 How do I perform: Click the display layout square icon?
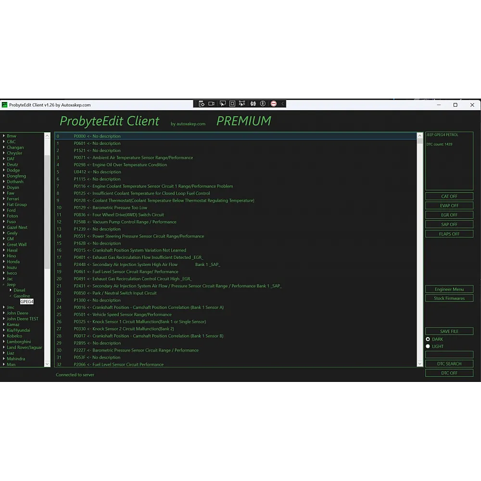pos(232,103)
